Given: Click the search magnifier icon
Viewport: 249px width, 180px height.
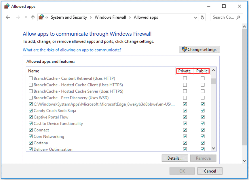Looking at the screenshot, I should pos(238,17).
